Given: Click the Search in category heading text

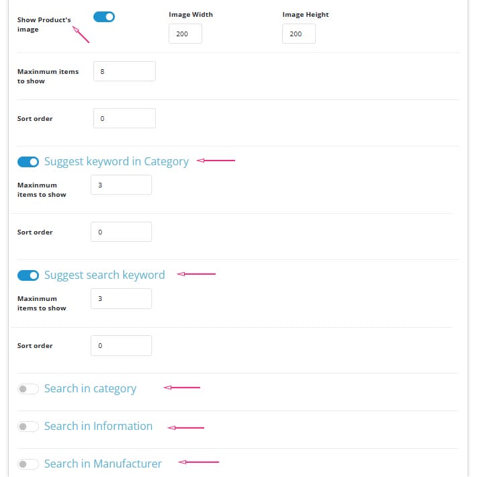Looking at the screenshot, I should click(x=90, y=388).
